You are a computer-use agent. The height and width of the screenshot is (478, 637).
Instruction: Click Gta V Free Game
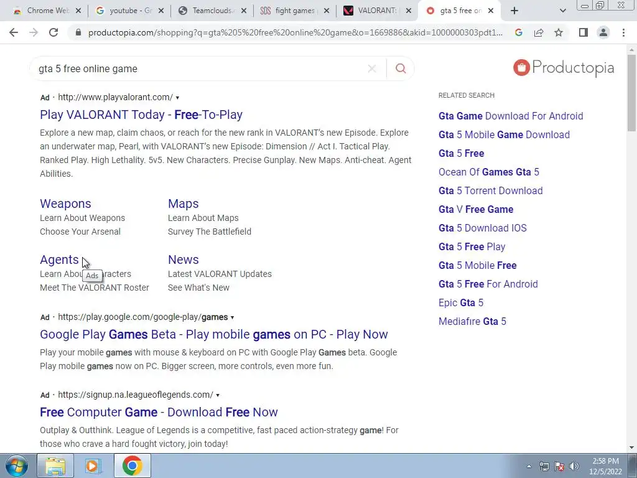click(x=476, y=209)
